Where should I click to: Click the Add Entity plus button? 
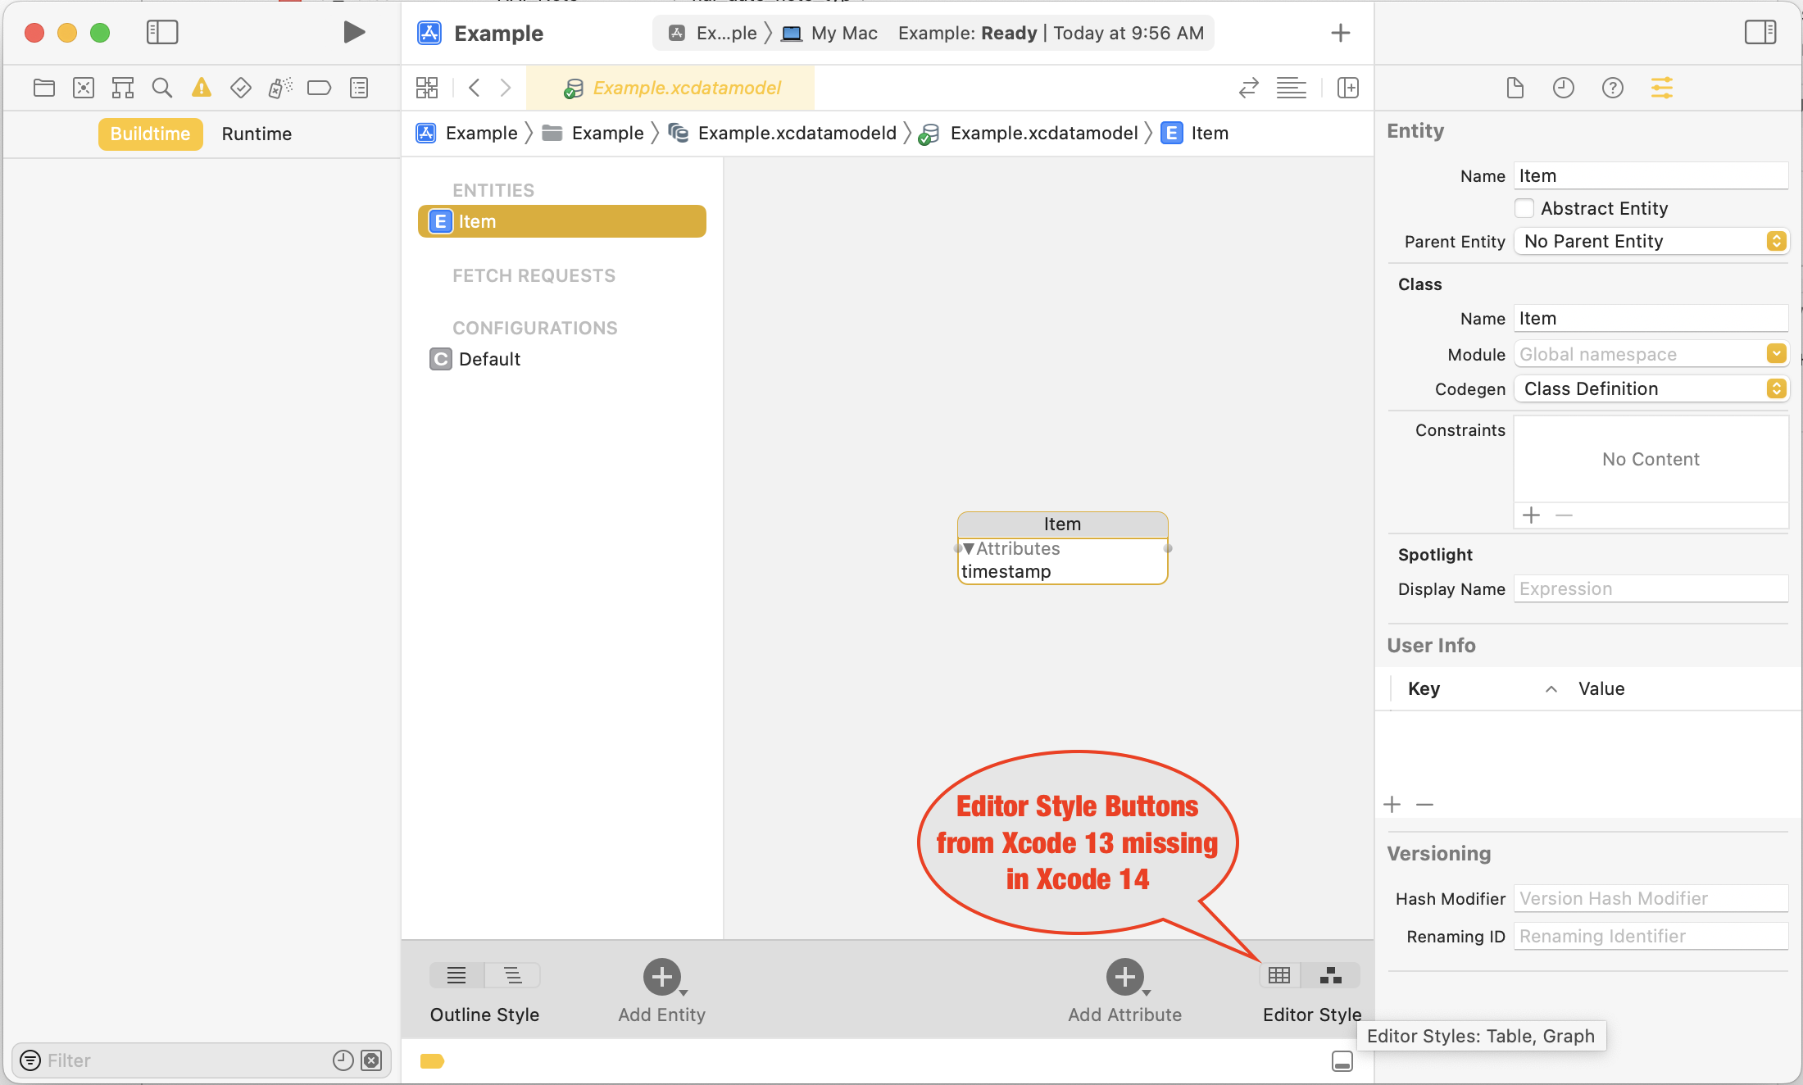pos(662,976)
